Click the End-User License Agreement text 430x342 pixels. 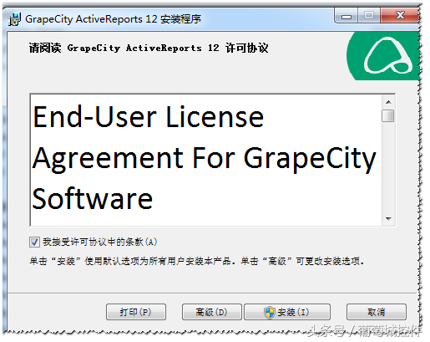pos(204,158)
